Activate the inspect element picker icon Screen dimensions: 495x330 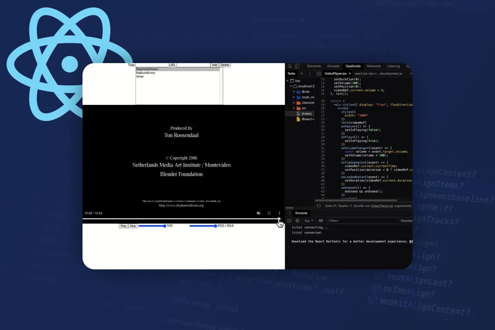click(x=290, y=66)
